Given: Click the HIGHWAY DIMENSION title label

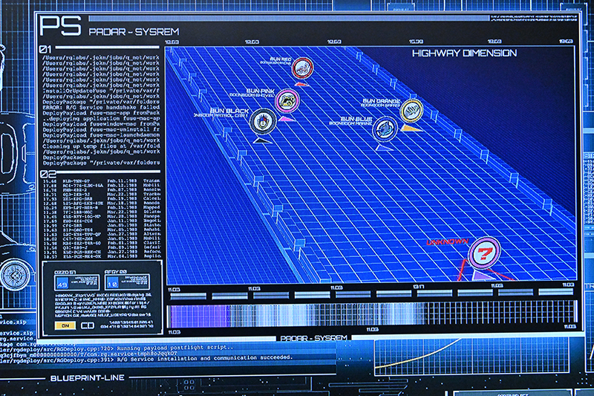Looking at the screenshot, I should [x=465, y=53].
